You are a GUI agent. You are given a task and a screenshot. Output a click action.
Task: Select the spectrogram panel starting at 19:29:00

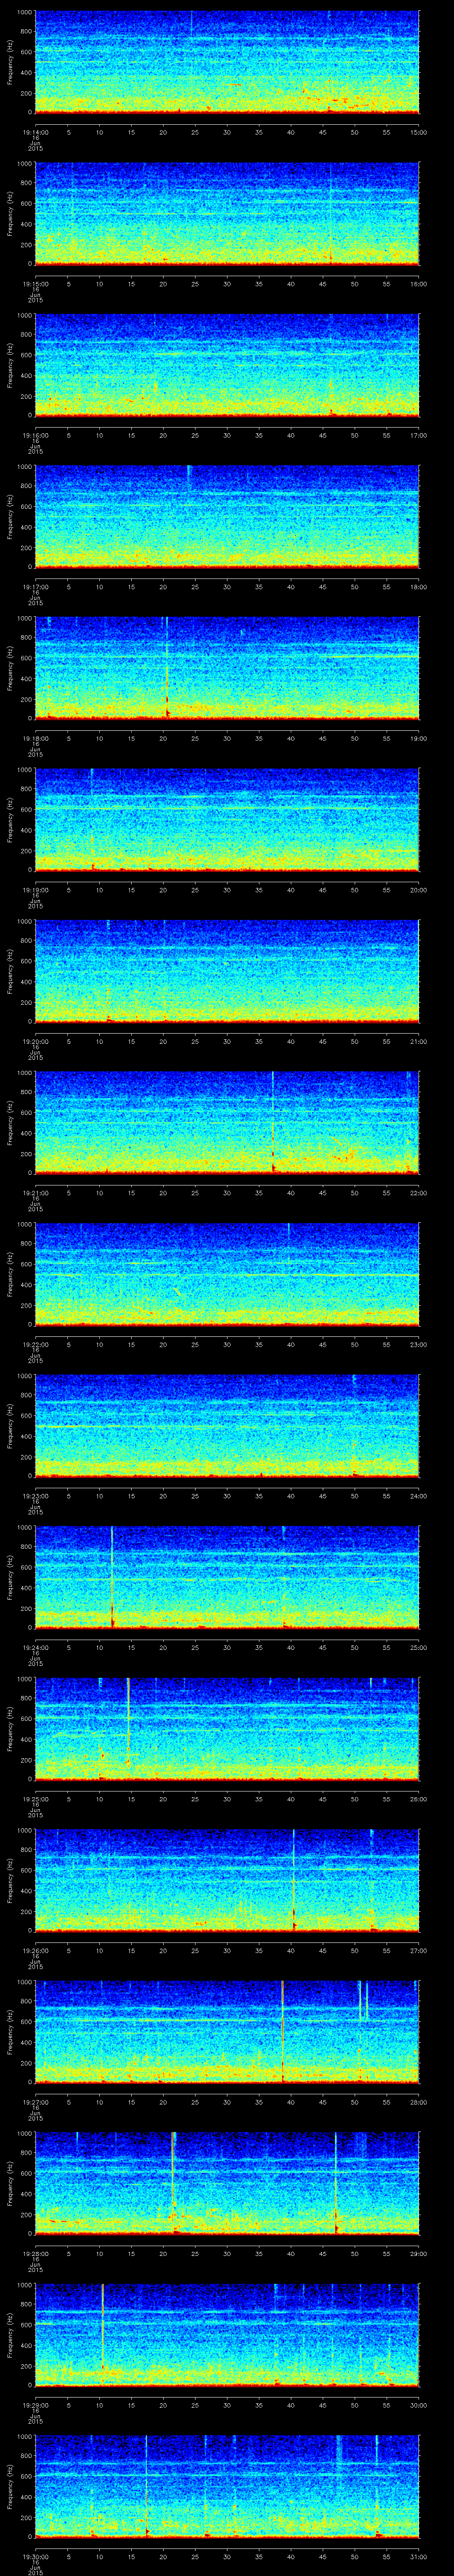coord(227,2335)
